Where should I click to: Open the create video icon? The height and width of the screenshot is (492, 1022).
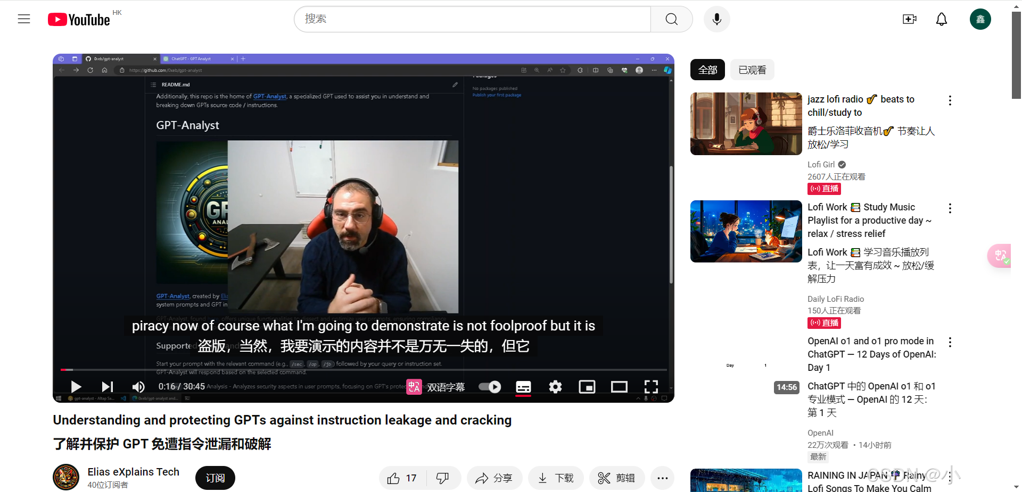tap(910, 19)
